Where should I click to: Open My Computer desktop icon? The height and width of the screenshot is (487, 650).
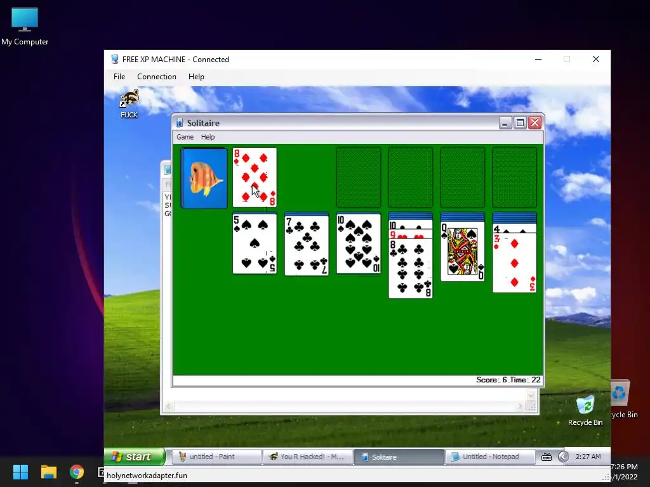click(25, 26)
